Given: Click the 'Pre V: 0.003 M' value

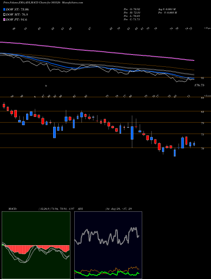Looking at the screenshot, I should pos(167,13).
